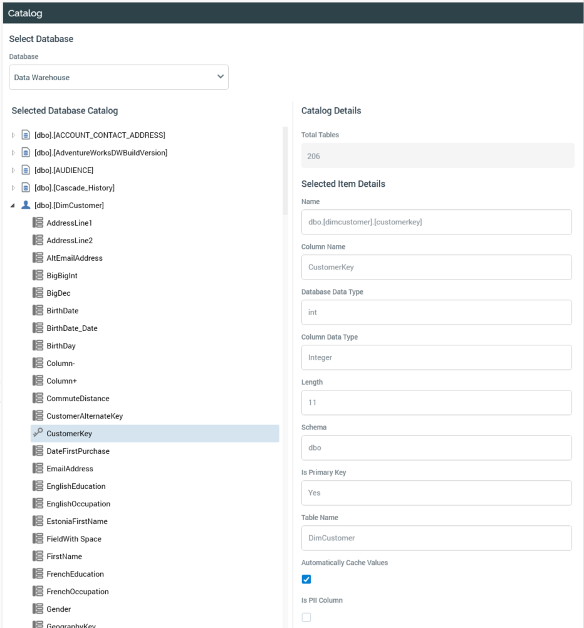Expand the [dbo].[AdventureWorksDWBuildVersion] node
Viewport: 584px width, 628px height.
tap(14, 153)
